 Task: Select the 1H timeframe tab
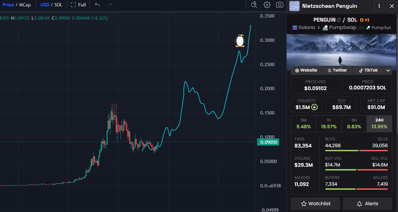point(329,123)
